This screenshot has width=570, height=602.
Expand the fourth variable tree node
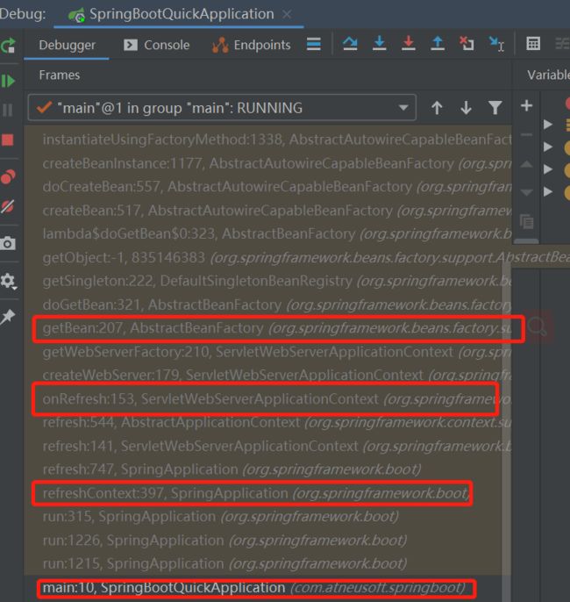548,191
